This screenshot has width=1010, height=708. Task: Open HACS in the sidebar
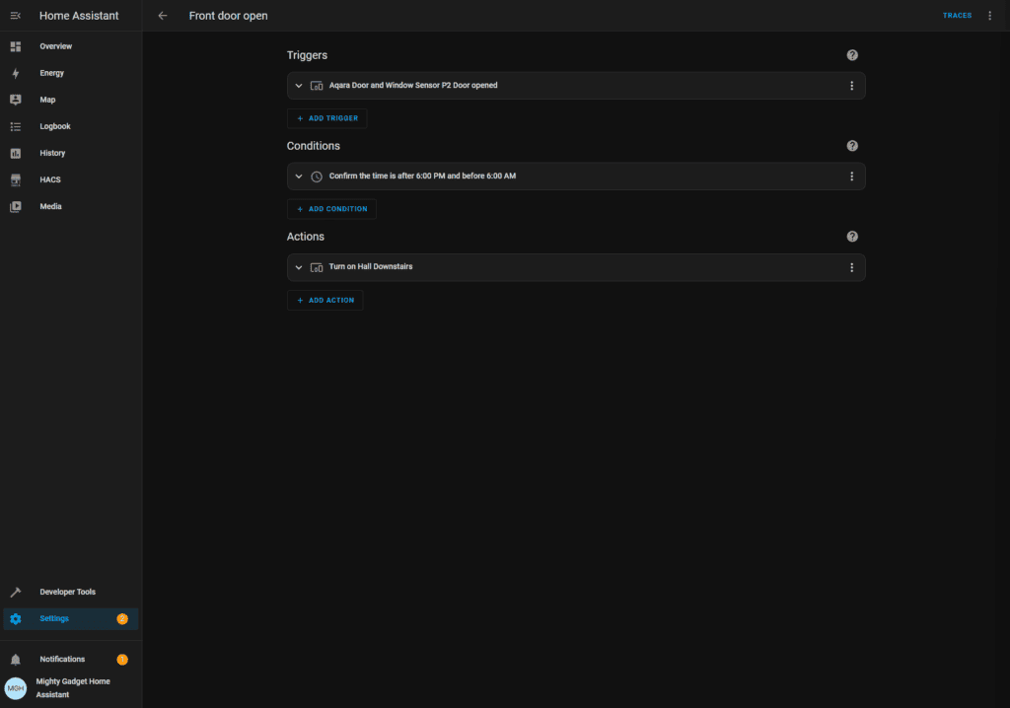pyautogui.click(x=50, y=179)
